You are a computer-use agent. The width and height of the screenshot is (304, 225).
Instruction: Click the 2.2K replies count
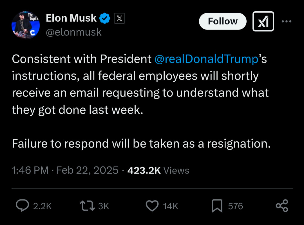click(x=43, y=206)
